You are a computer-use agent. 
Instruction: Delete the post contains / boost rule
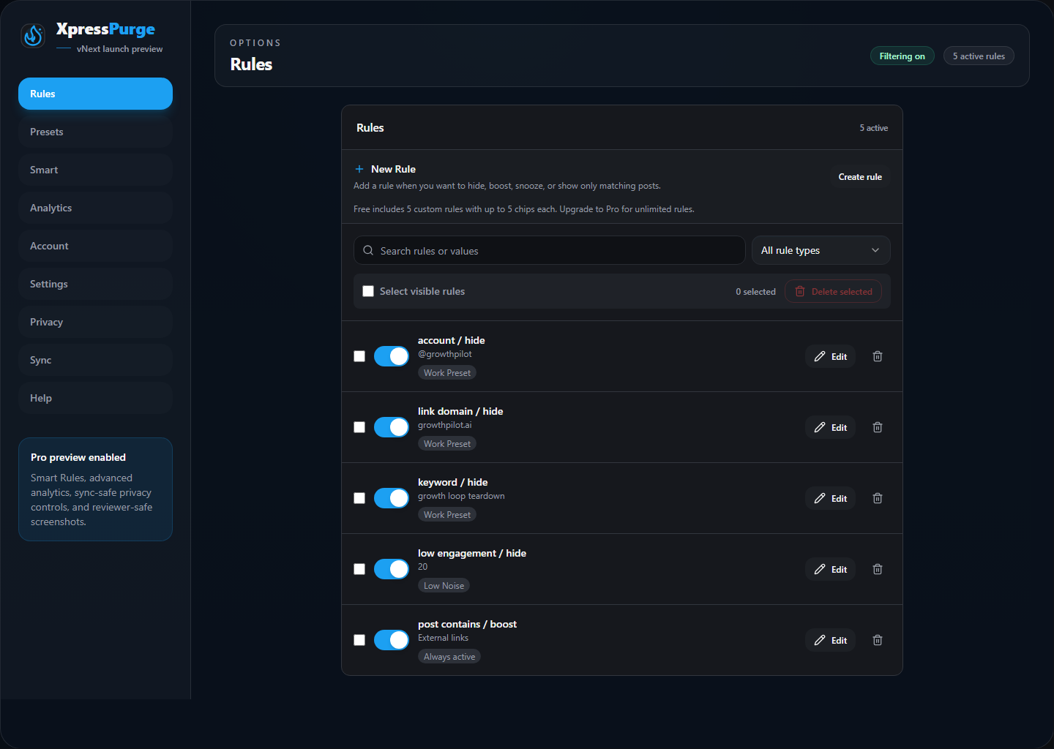(878, 640)
